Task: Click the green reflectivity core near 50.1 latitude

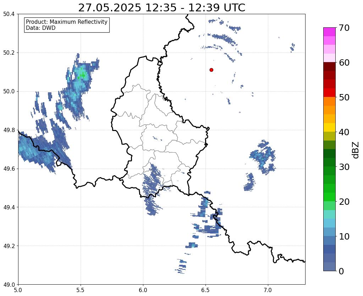Action: (82, 75)
